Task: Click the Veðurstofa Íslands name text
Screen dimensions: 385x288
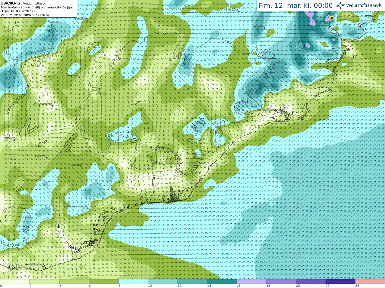Action: pyautogui.click(x=364, y=5)
